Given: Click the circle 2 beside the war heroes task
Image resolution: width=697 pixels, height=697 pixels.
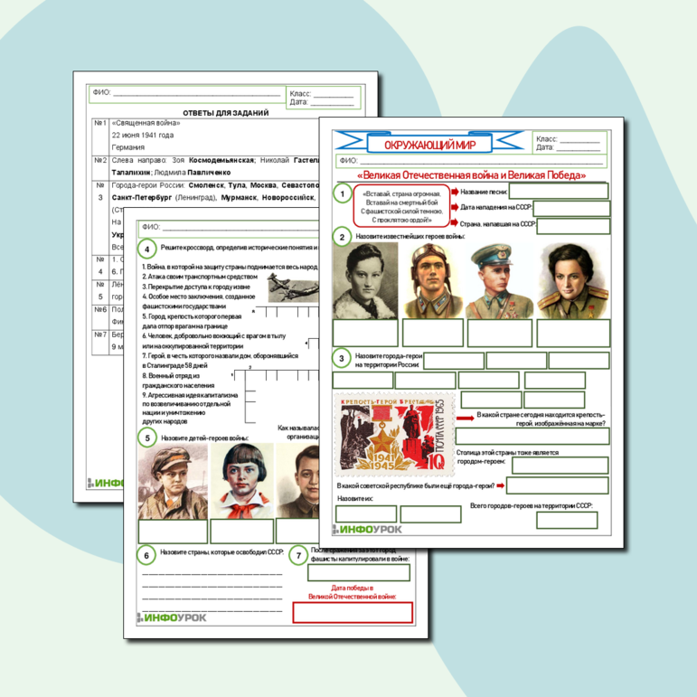Looking at the screenshot, I should (x=342, y=238).
